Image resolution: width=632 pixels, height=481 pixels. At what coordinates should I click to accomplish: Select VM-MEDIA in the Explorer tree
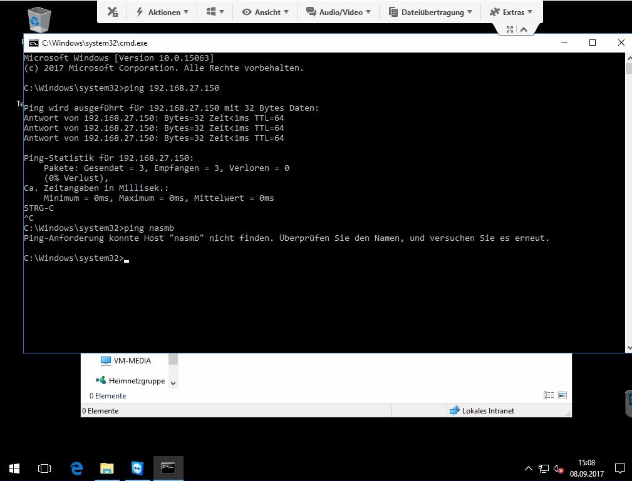[126, 361]
